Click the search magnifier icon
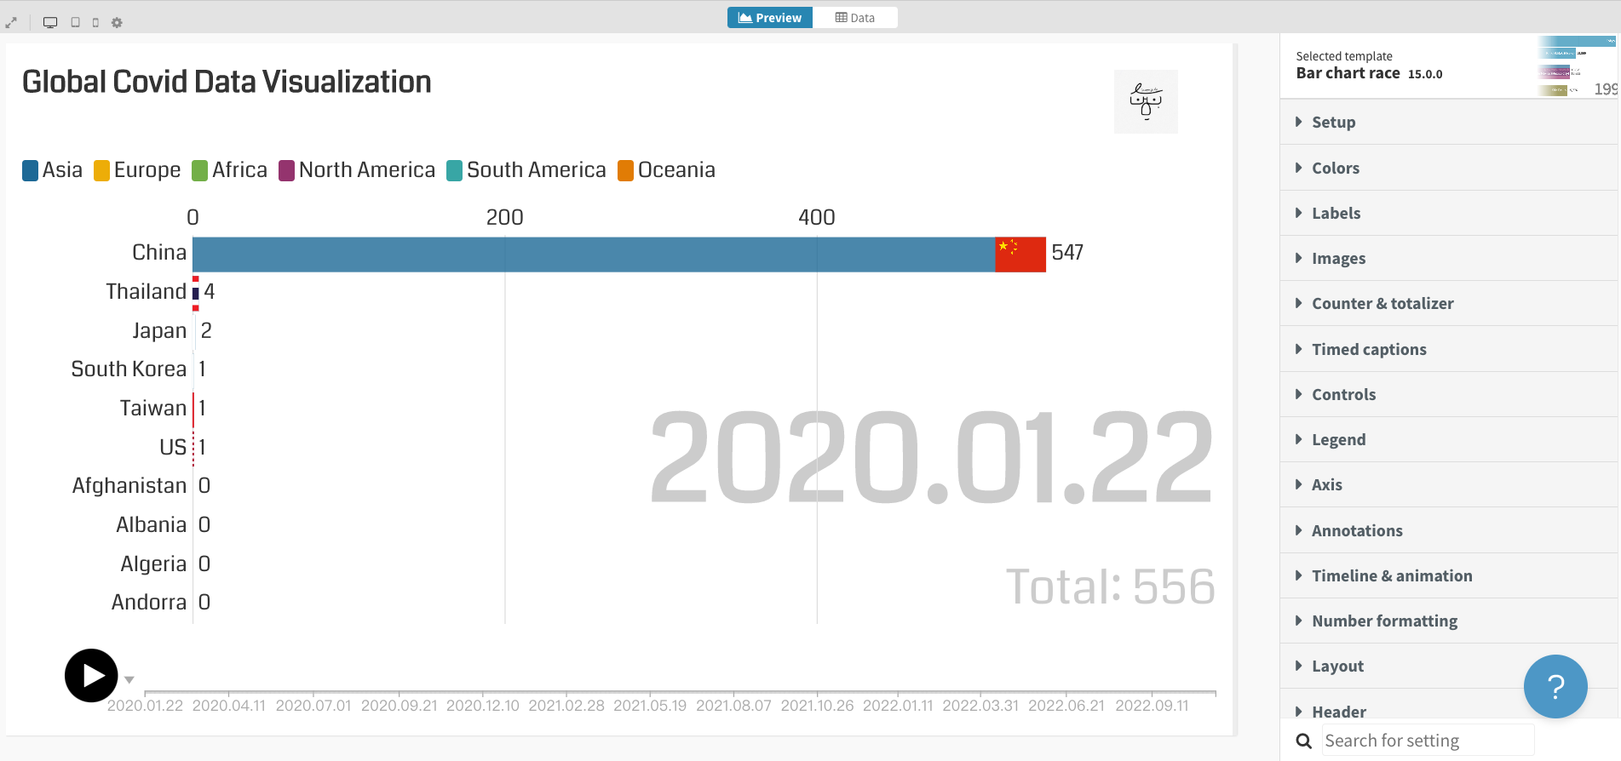 point(1303,741)
